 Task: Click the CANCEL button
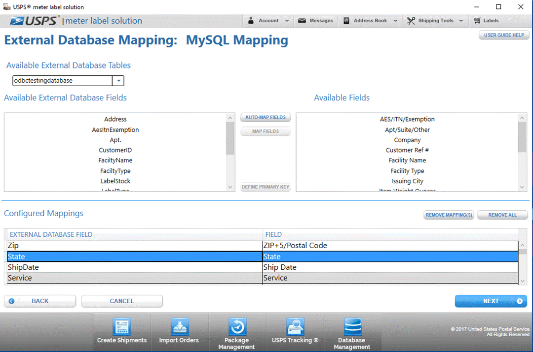point(122,301)
